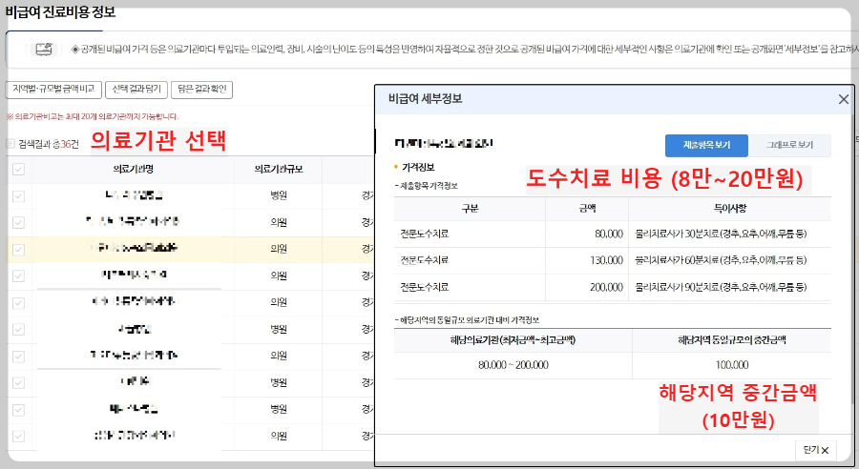Click 선택 결과 담기 button
Screen dimensions: 859x469
click(136, 90)
